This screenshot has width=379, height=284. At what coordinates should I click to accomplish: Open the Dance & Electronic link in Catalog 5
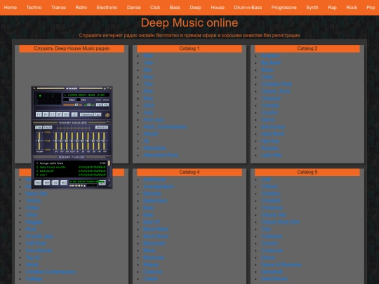(281, 264)
